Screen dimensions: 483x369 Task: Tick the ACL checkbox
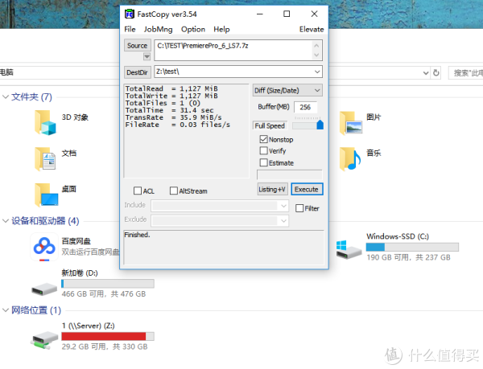pyautogui.click(x=138, y=191)
